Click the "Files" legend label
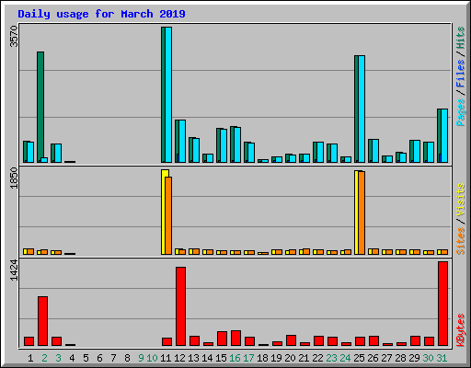Image resolution: width=471 pixels, height=368 pixels. coord(461,74)
